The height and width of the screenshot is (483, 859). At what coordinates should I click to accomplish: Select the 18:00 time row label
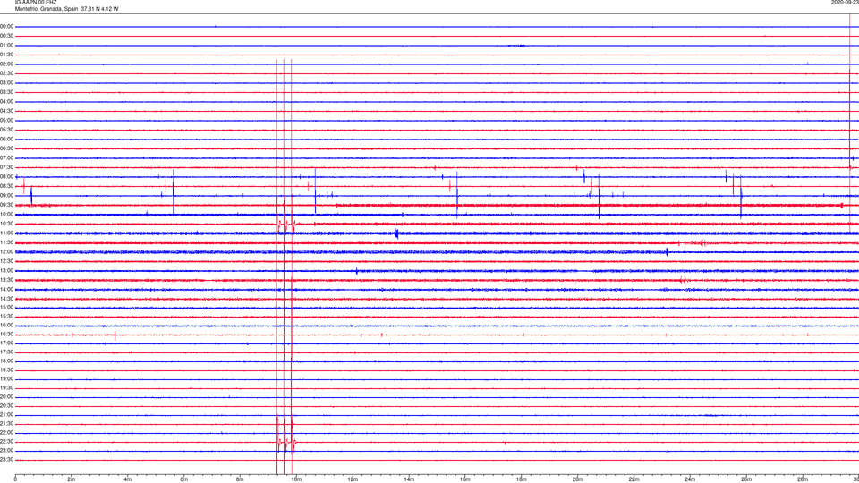6,360
